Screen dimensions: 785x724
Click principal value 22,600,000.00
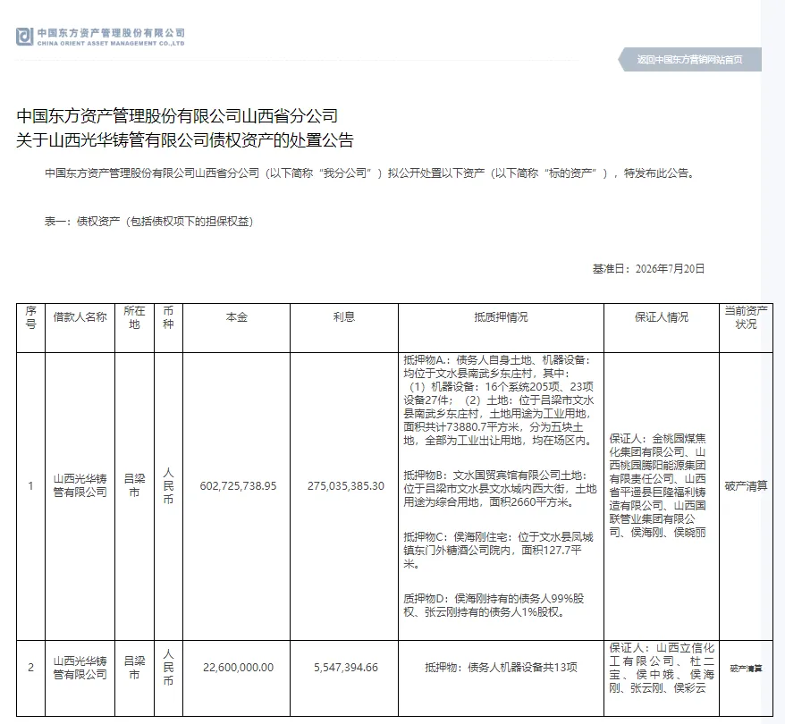239,668
